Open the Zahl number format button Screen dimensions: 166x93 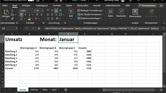[71, 14]
